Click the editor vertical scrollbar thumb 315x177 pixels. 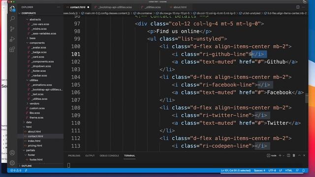point(307,98)
